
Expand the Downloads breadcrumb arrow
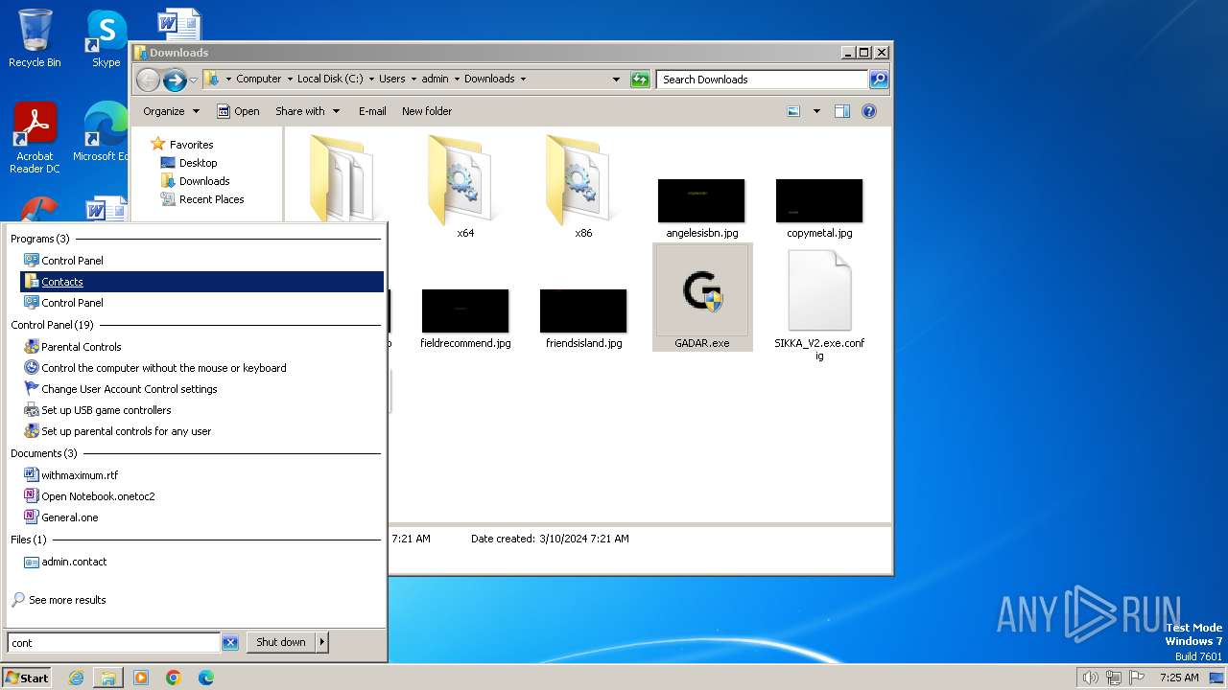(x=523, y=80)
